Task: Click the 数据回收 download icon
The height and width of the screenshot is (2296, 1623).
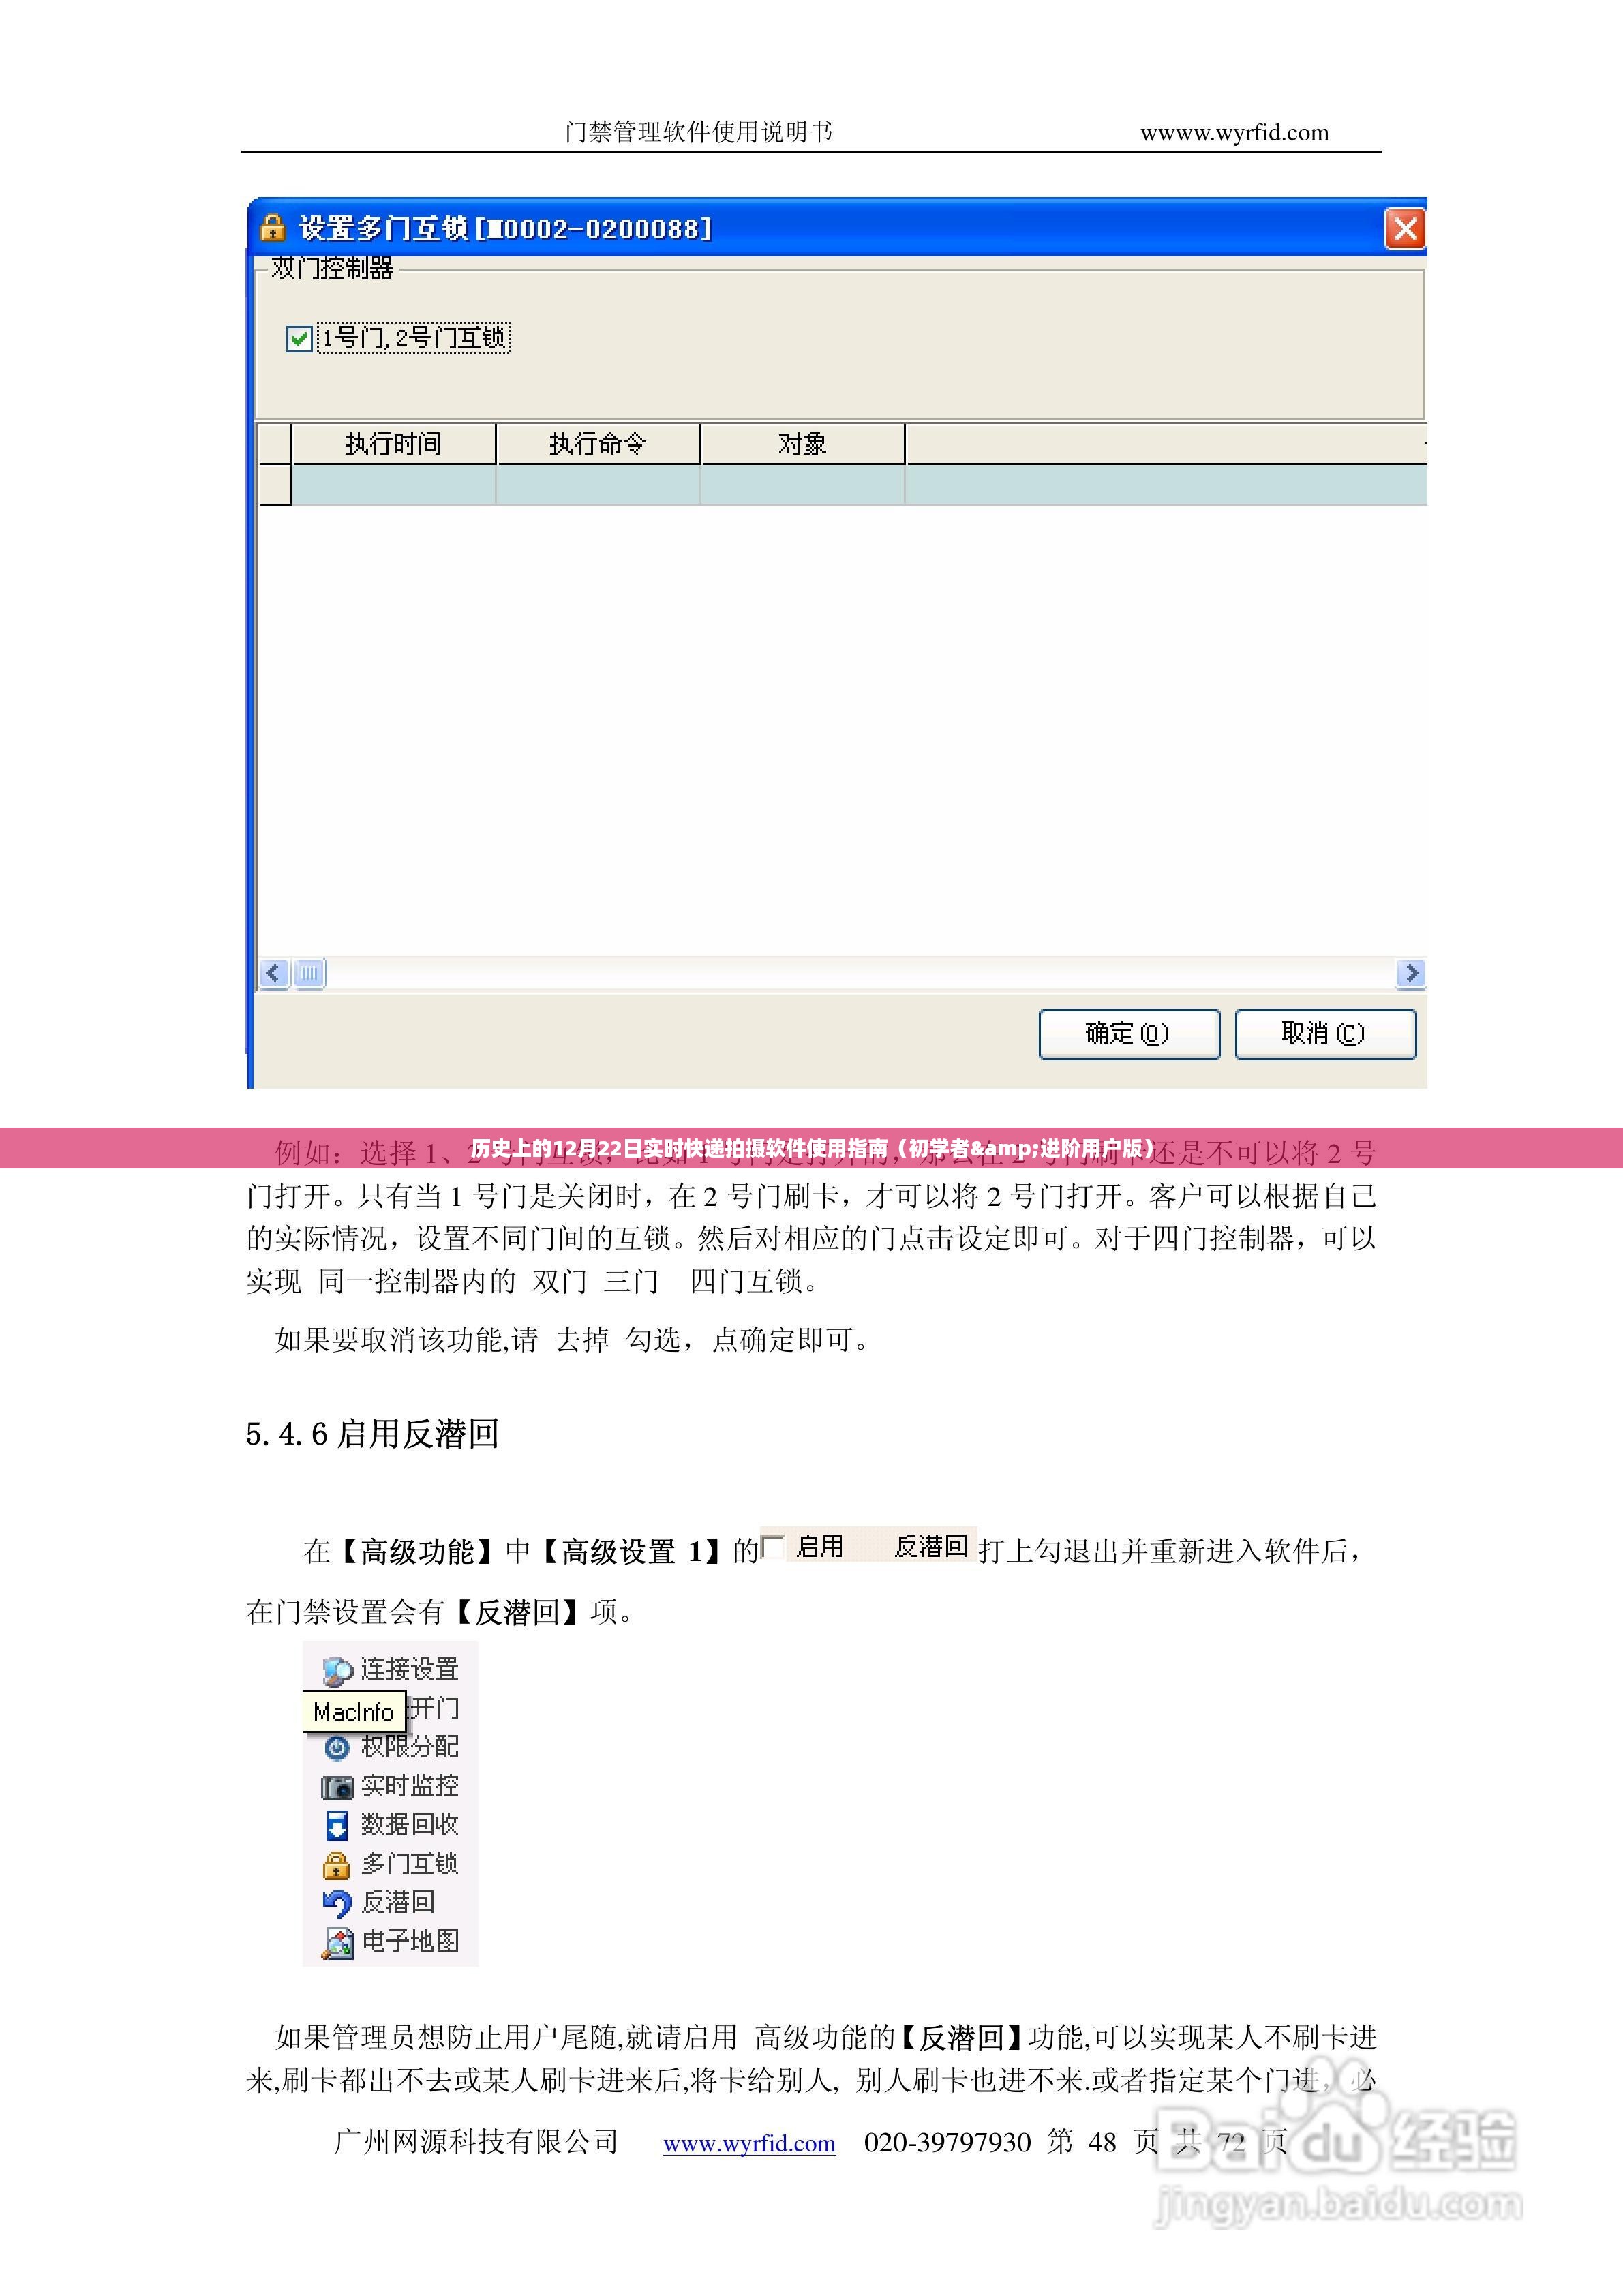Action: pos(337,1826)
